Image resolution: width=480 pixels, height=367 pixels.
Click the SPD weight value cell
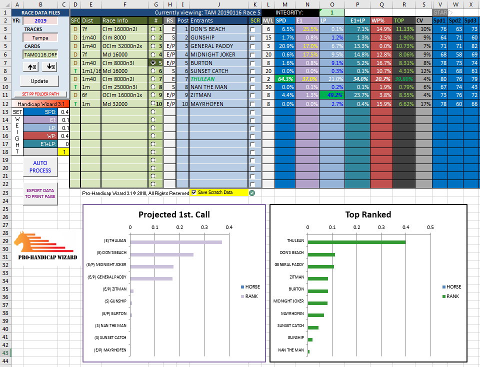[63, 112]
